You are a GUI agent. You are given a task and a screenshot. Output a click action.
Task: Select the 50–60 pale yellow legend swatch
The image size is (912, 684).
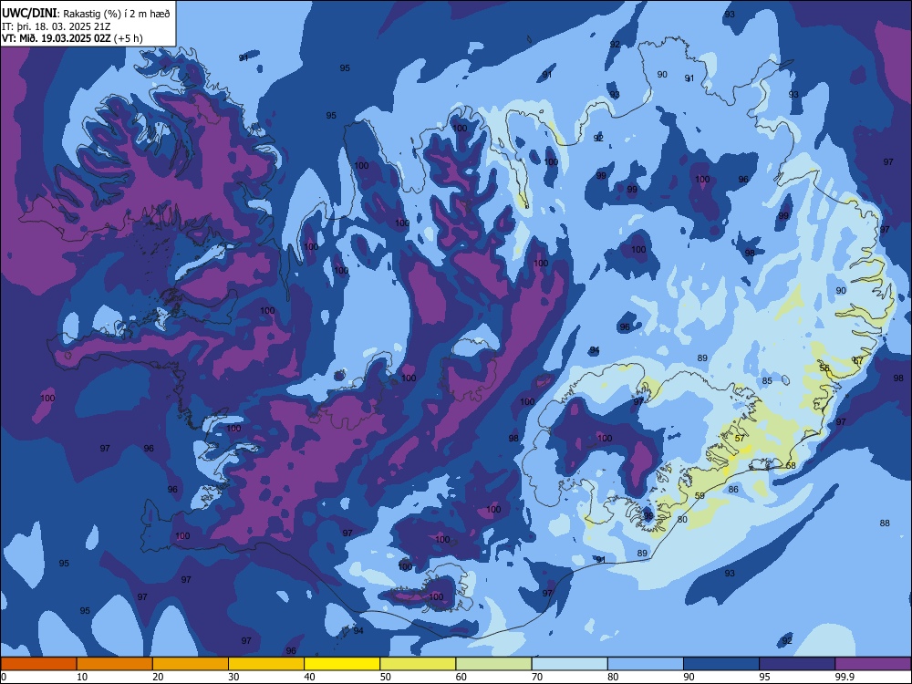click(418, 664)
